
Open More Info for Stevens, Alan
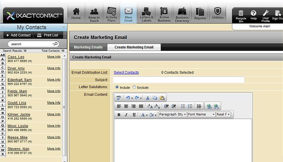tap(54, 149)
